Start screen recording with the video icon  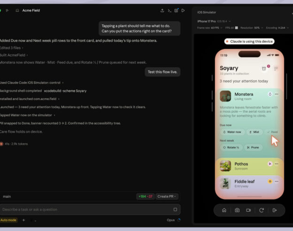coord(248,210)
